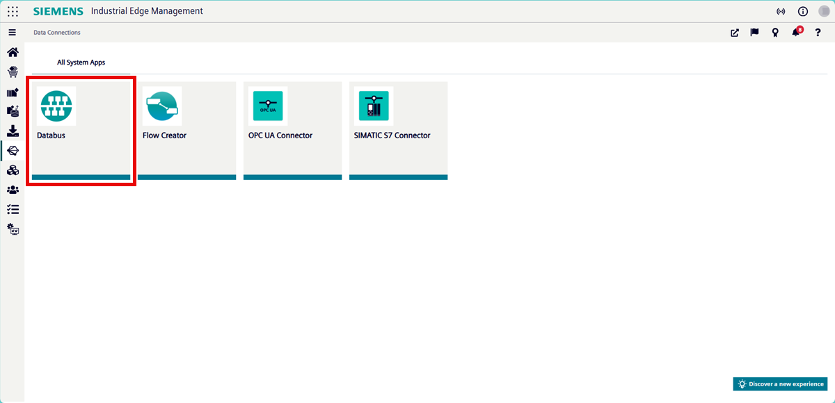Open the external link toolbar icon
Viewport: 835px width, 403px height.
734,33
